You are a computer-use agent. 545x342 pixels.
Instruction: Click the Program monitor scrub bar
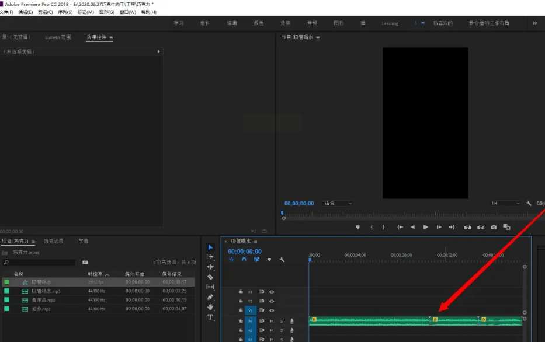tap(403, 214)
